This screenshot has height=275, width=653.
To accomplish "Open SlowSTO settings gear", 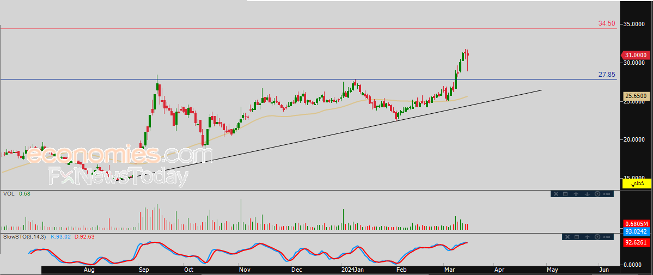I will tap(598, 237).
